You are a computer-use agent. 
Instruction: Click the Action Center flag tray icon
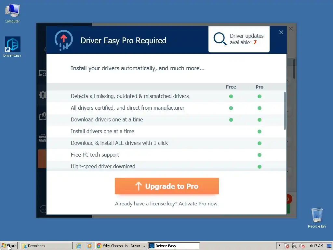(286, 246)
